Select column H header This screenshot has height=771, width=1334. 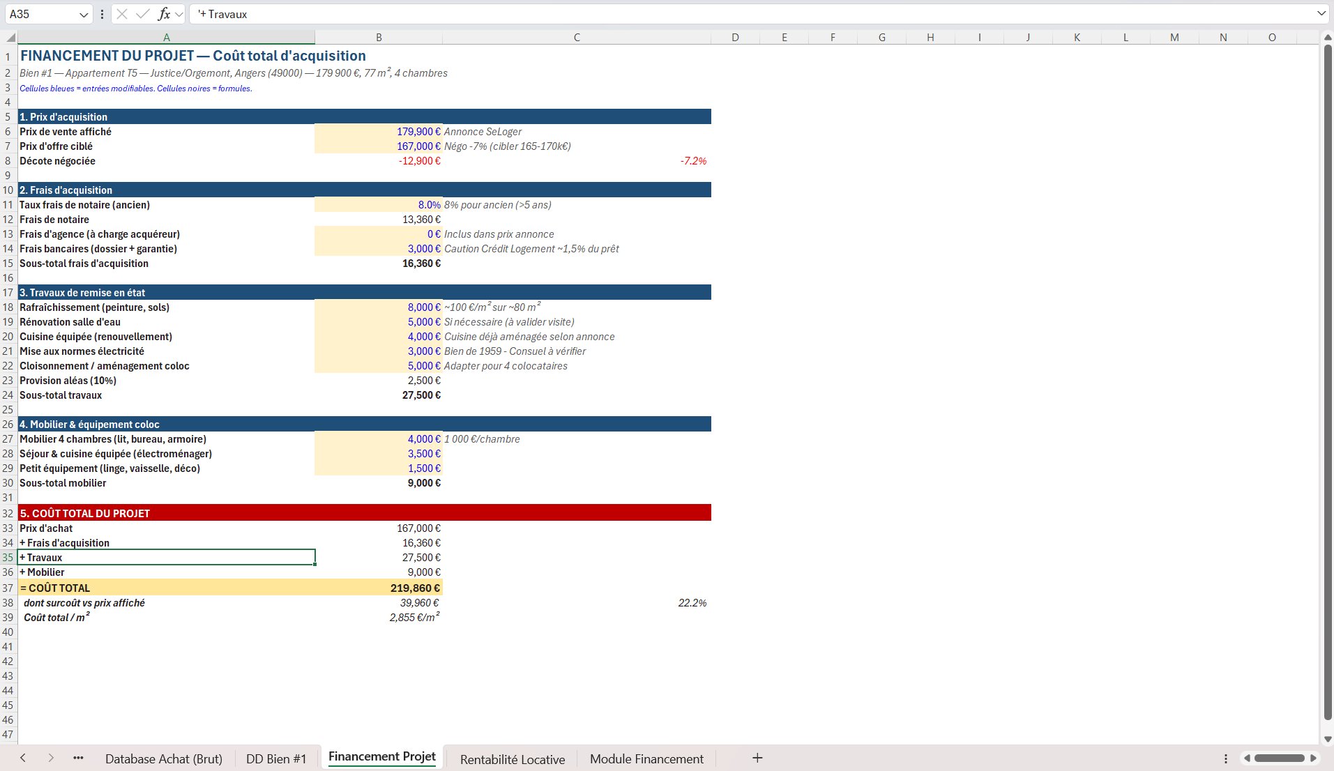tap(930, 38)
